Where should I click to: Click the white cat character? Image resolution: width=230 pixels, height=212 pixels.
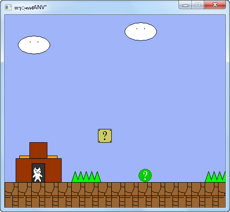click(37, 174)
